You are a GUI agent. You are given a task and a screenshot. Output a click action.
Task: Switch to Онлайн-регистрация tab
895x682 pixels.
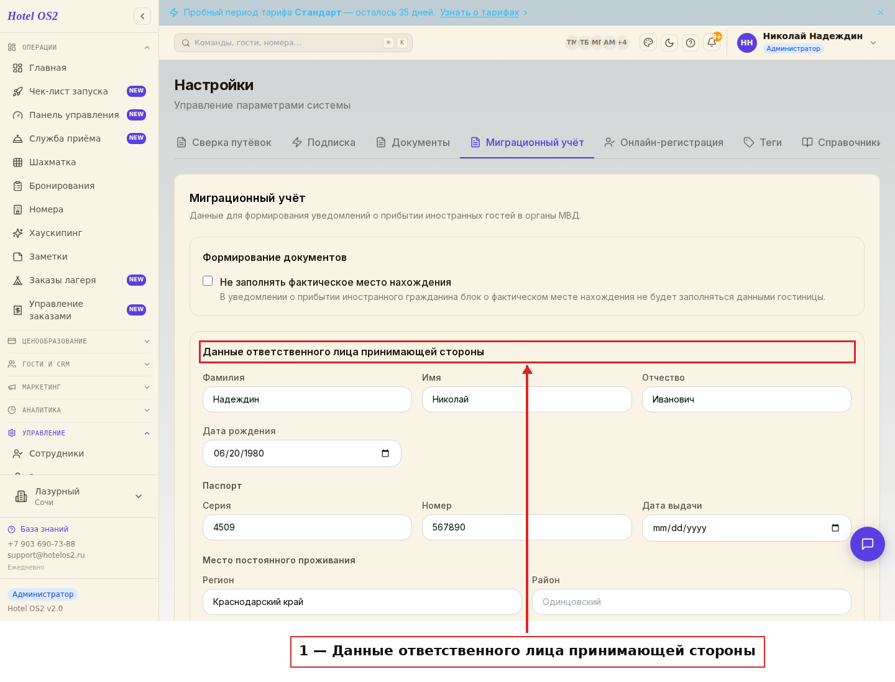(x=664, y=142)
